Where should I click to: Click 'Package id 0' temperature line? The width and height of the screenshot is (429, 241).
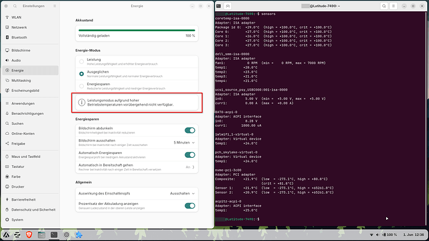(x=273, y=27)
